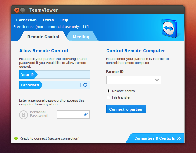This screenshot has width=196, height=153.
Task: Click the 'Personal Password' label
Action: coord(39,114)
